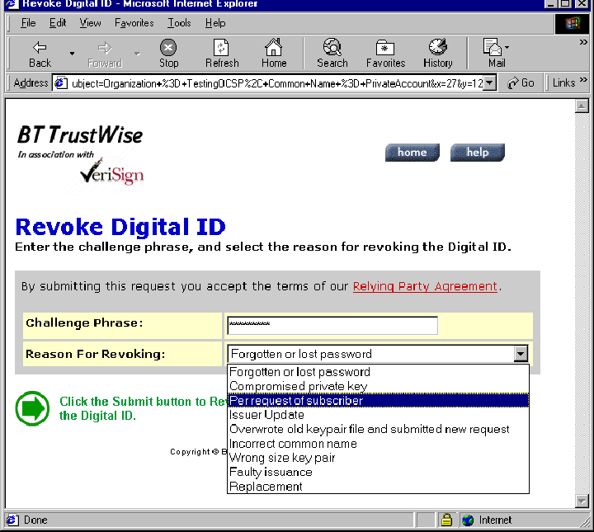Open the File menu

(x=28, y=23)
